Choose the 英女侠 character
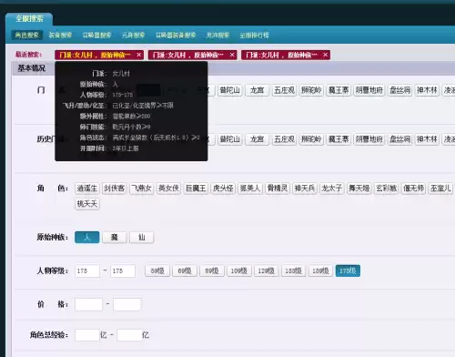Screen dimensions: 455x357 pos(169,189)
